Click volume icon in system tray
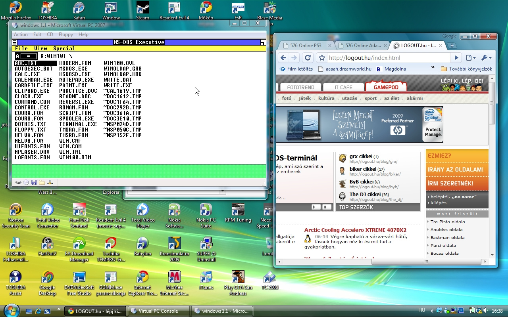This screenshot has height=317, width=508. 486,311
